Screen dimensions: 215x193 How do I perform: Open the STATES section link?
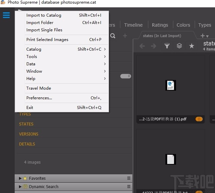[x=26, y=124]
